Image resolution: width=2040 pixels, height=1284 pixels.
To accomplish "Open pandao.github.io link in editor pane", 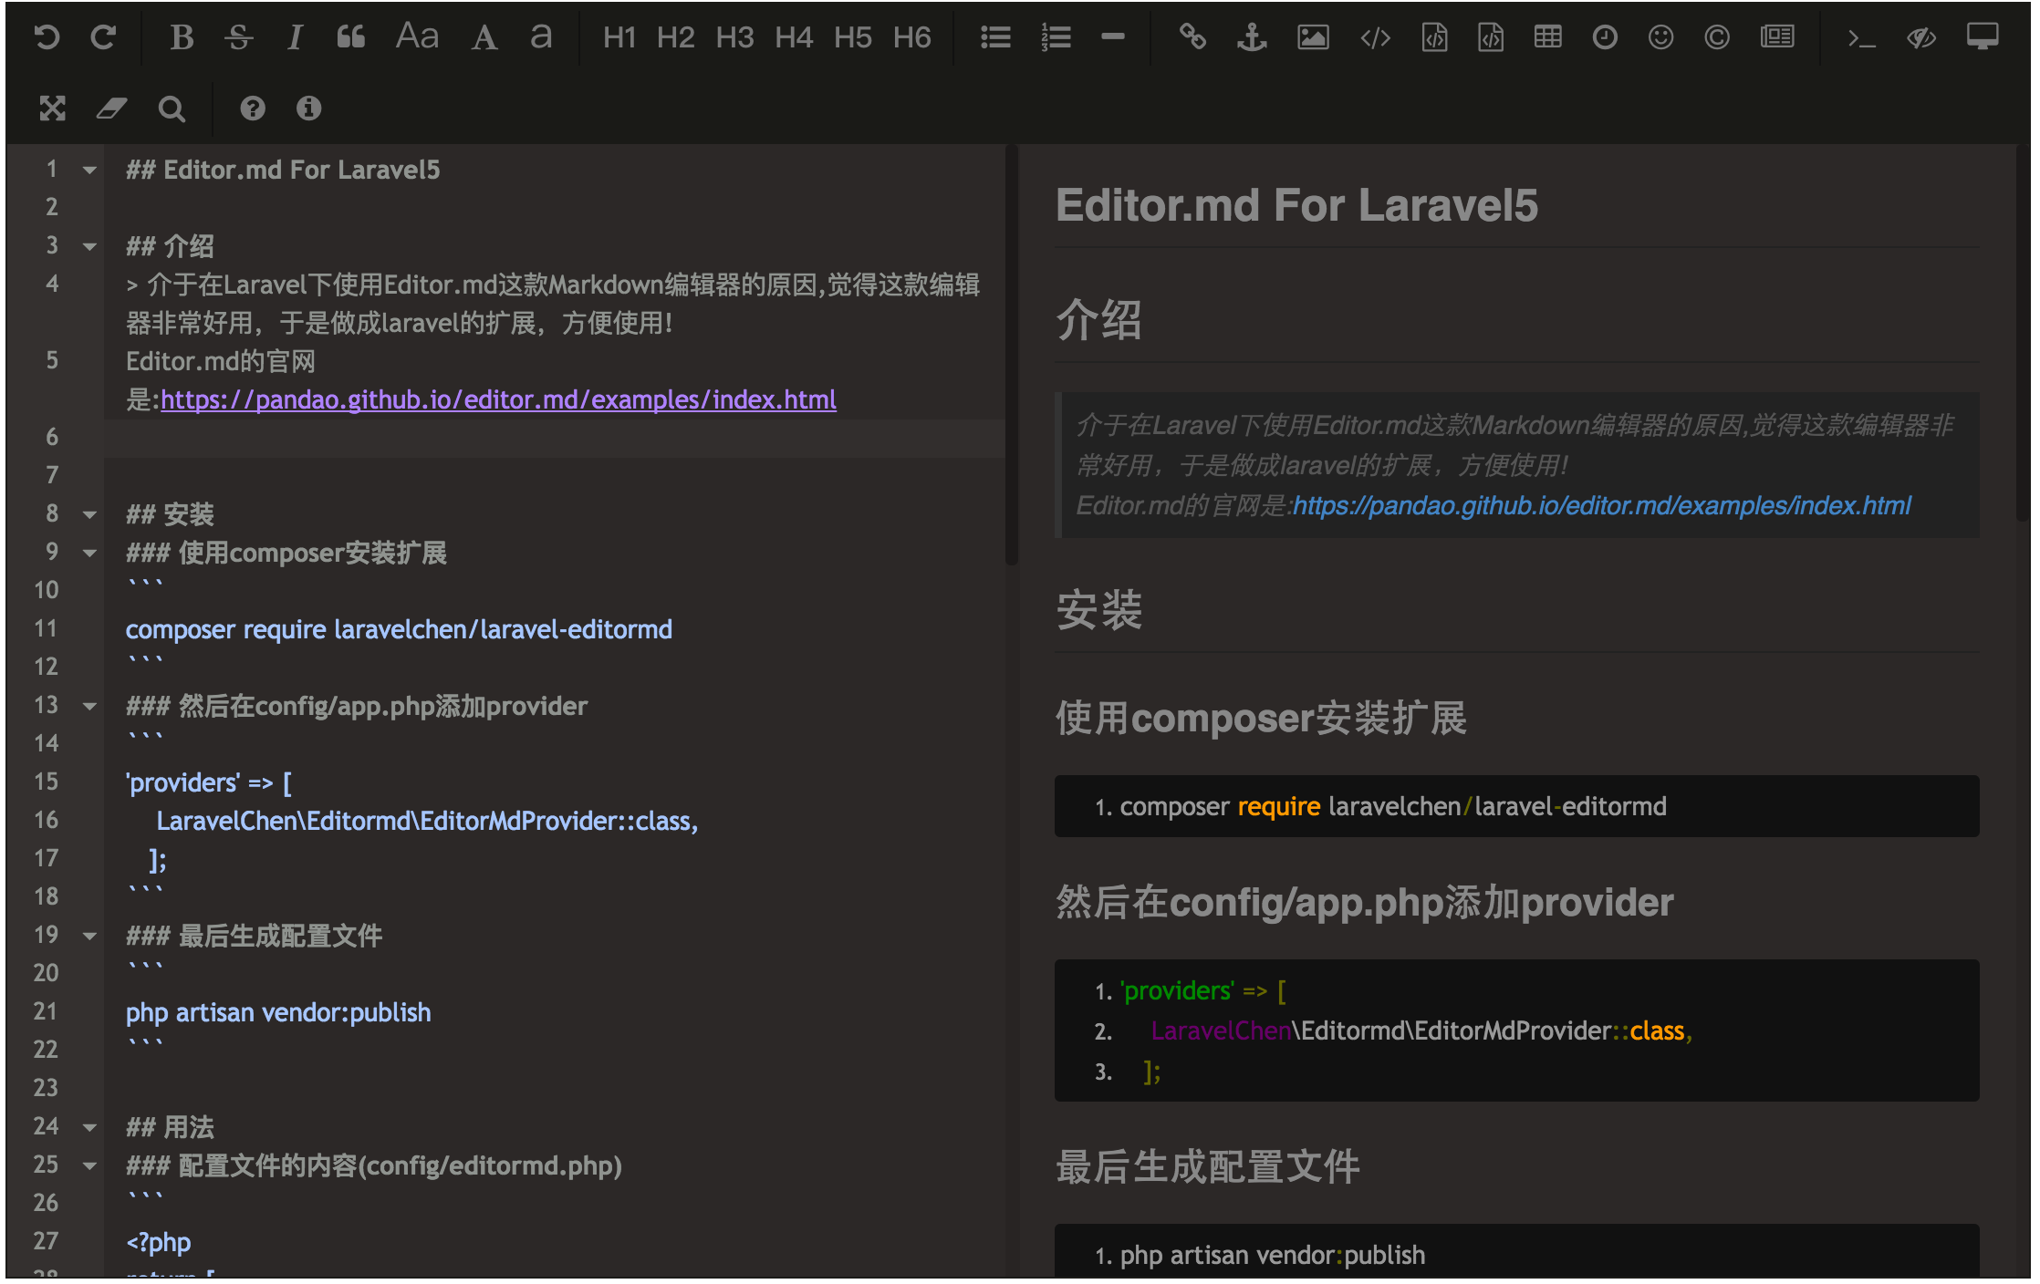I will click(x=498, y=400).
